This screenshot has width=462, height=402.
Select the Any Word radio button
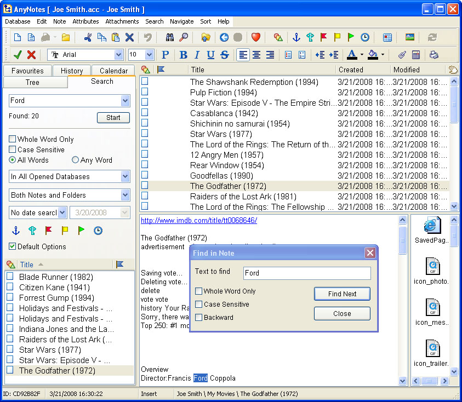pyautogui.click(x=76, y=160)
